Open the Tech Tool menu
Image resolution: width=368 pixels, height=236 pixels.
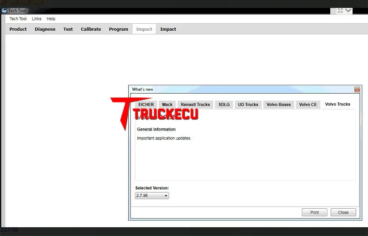18,19
